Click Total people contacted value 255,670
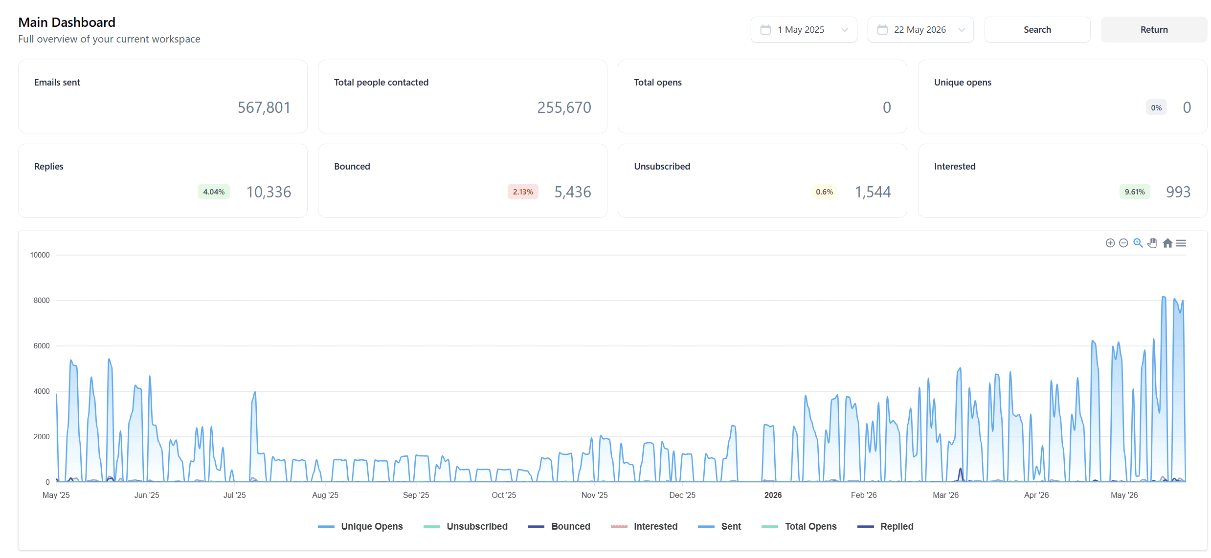The height and width of the screenshot is (558, 1211). [564, 107]
